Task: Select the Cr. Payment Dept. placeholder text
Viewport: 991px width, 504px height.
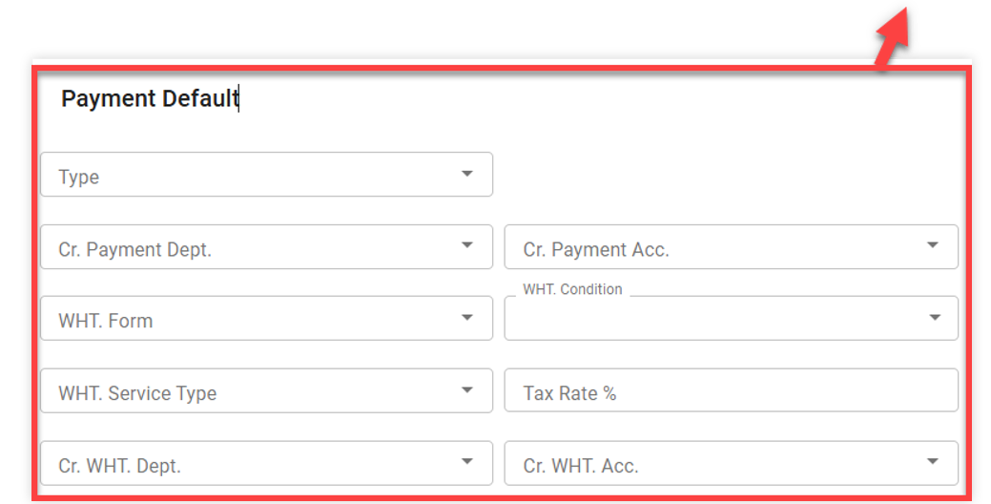Action: 134,250
